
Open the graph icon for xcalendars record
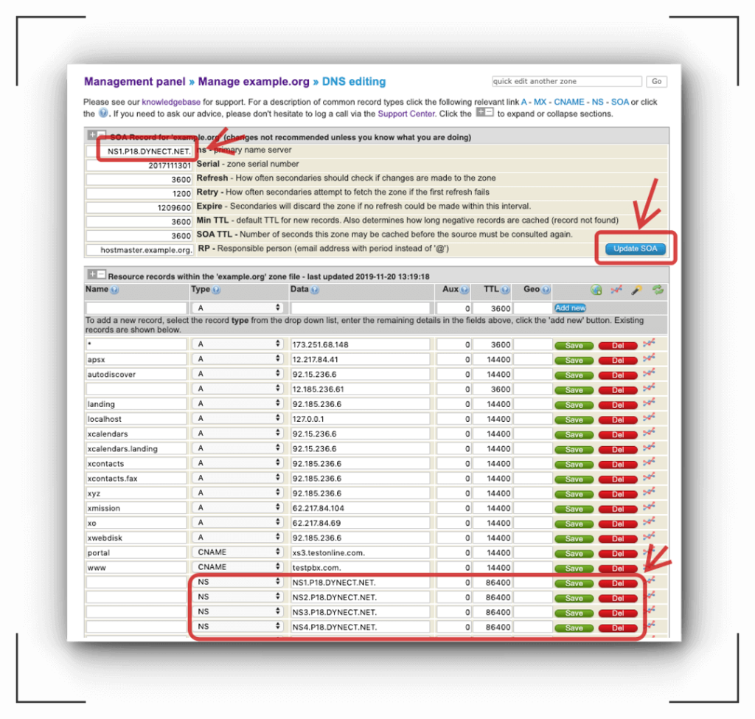(x=649, y=432)
